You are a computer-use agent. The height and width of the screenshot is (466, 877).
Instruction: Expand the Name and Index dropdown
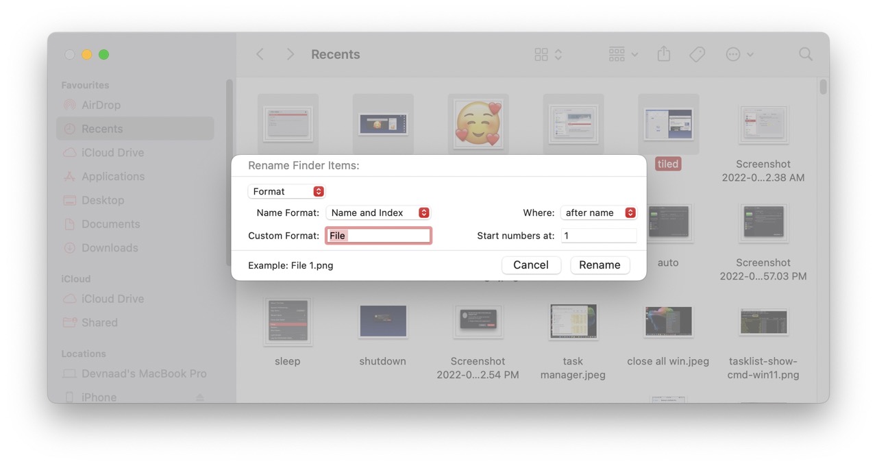(378, 212)
